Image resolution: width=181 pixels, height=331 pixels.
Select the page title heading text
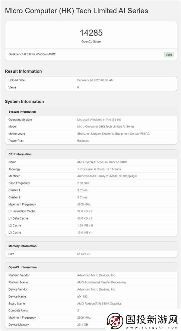(x=77, y=11)
